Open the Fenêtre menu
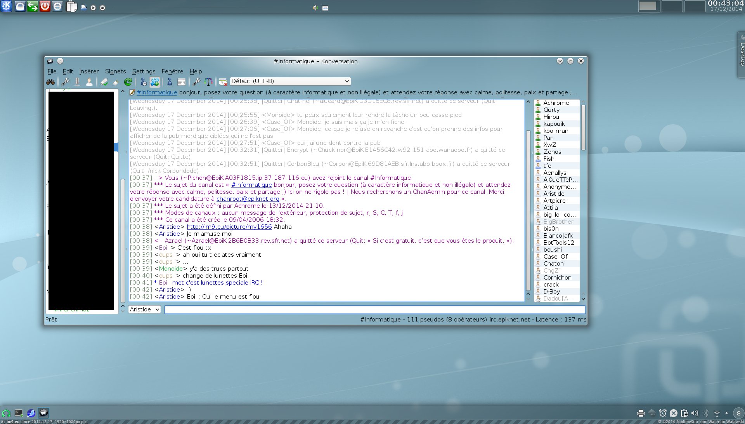The height and width of the screenshot is (424, 745). (x=172, y=71)
